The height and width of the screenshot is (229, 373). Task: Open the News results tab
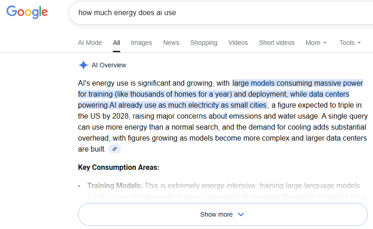171,43
